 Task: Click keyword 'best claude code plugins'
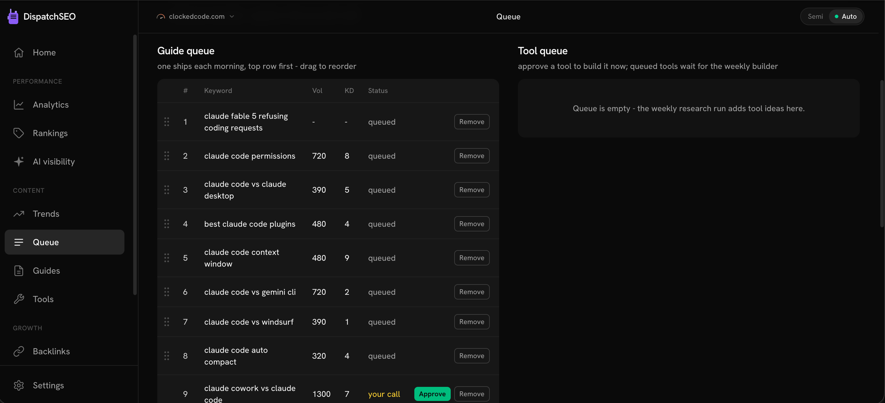tap(249, 224)
